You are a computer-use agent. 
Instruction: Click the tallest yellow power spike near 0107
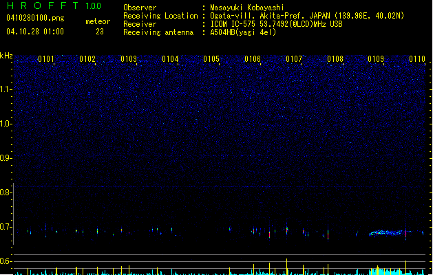[x=286, y=267]
